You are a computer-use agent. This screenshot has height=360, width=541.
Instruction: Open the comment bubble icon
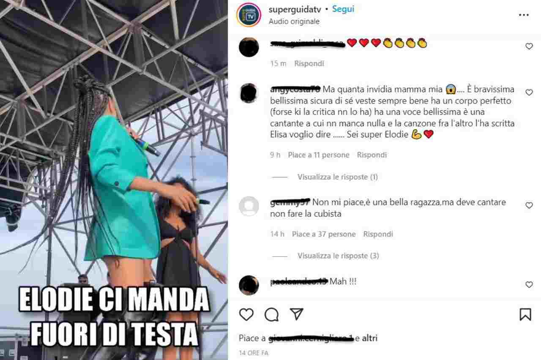[272, 314]
